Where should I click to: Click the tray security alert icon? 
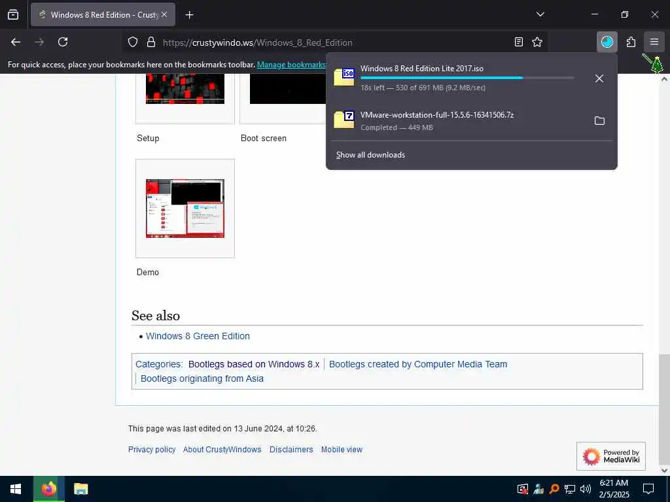[x=522, y=489]
